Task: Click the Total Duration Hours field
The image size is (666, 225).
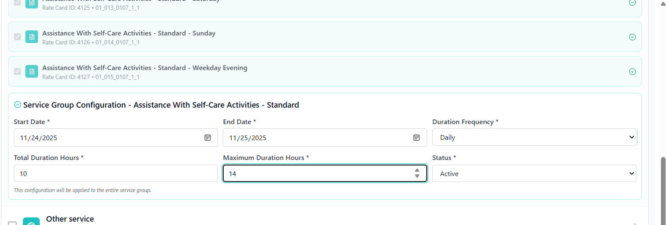Action: pos(115,173)
